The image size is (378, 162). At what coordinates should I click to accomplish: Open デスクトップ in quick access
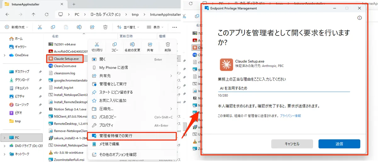click(19, 72)
